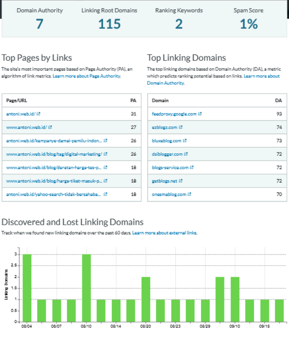Click the 08/14 x-axis date label
289x340 pixels.
coord(116,326)
